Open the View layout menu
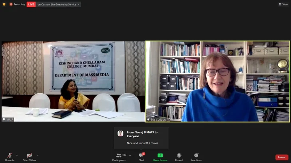 [283, 4]
